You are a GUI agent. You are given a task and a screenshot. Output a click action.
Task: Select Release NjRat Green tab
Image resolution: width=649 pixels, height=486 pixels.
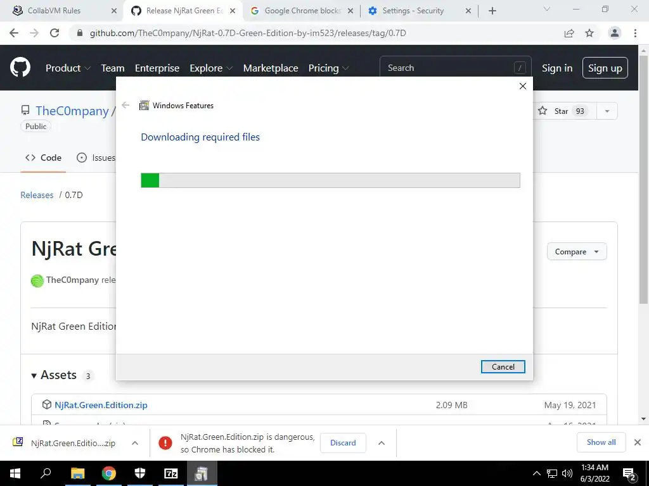(x=183, y=11)
